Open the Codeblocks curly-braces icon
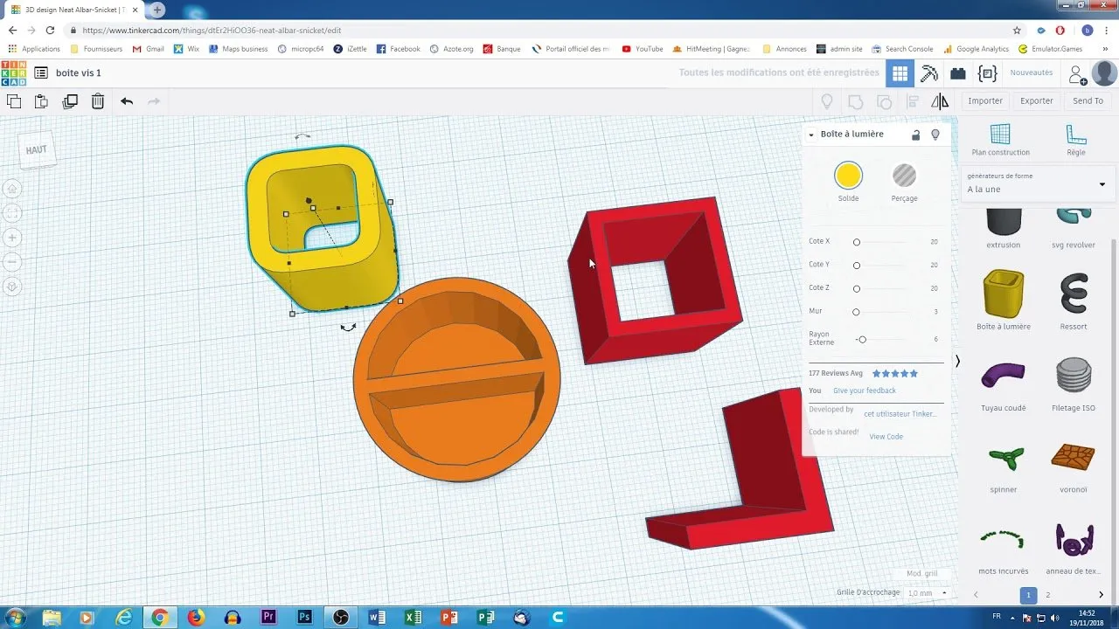1119x629 pixels. point(988,73)
